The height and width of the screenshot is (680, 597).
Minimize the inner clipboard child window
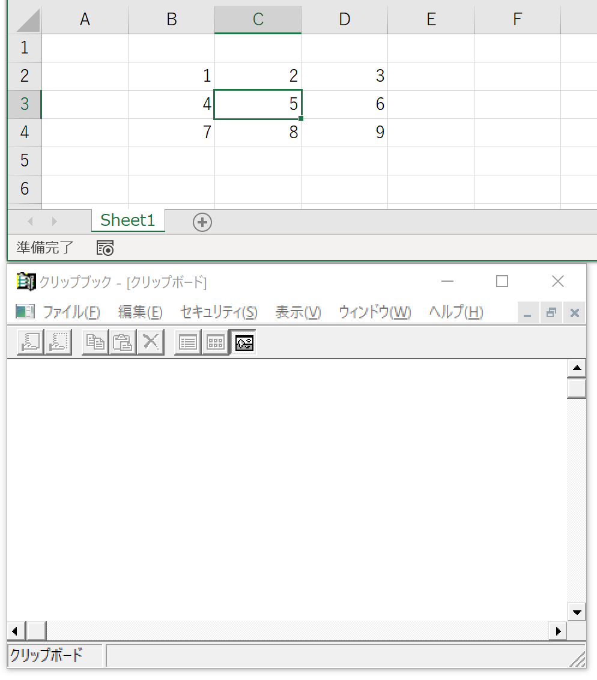[528, 313]
